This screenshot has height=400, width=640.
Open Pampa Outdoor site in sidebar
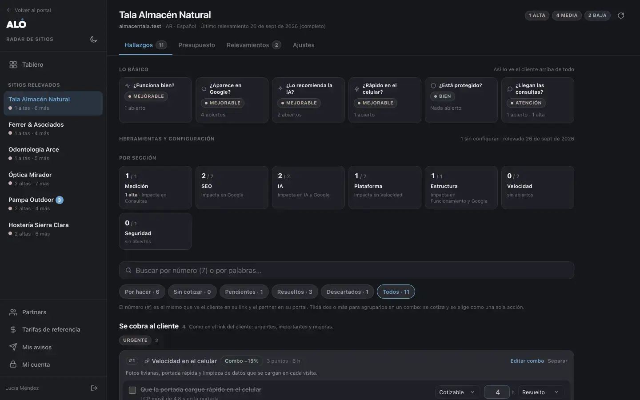(x=53, y=204)
